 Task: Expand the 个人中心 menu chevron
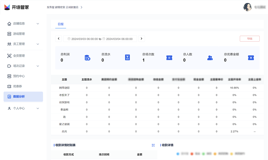(38, 108)
